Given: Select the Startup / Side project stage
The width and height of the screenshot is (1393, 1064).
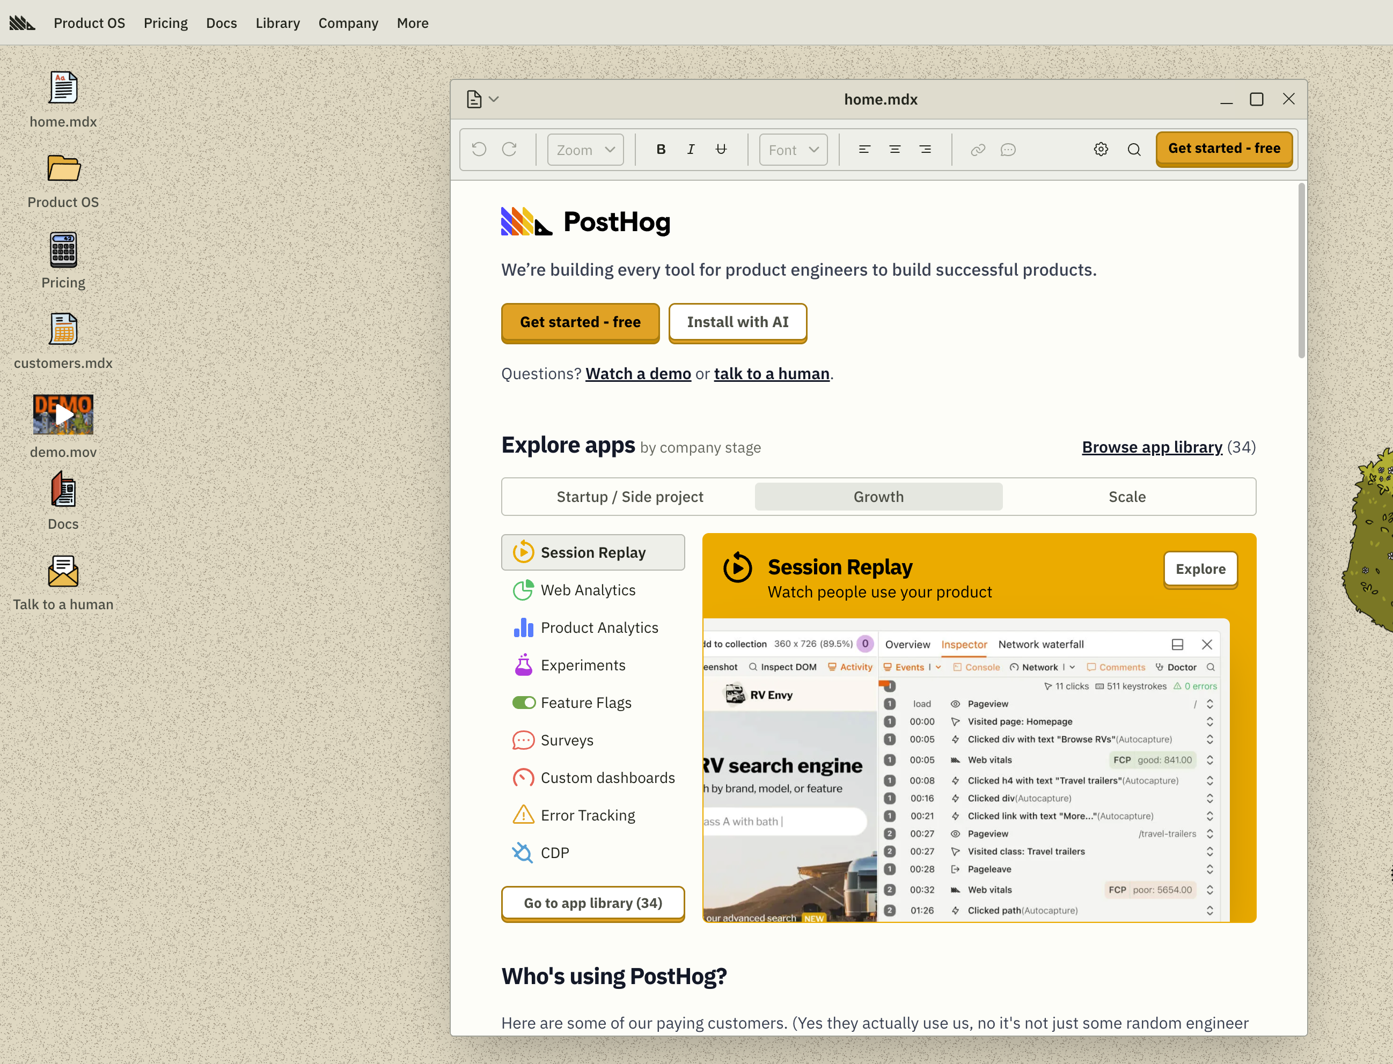Looking at the screenshot, I should coord(629,497).
